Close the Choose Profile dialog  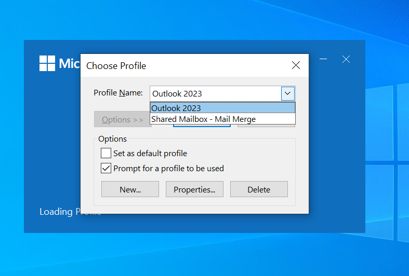click(296, 65)
